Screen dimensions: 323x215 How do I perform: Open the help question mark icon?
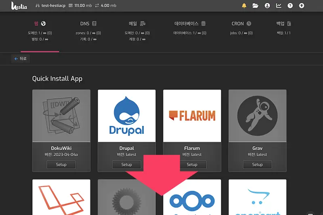[290, 6]
